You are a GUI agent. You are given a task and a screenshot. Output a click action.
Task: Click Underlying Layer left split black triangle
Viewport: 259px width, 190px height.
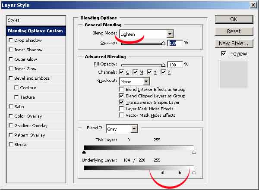click(x=163, y=172)
